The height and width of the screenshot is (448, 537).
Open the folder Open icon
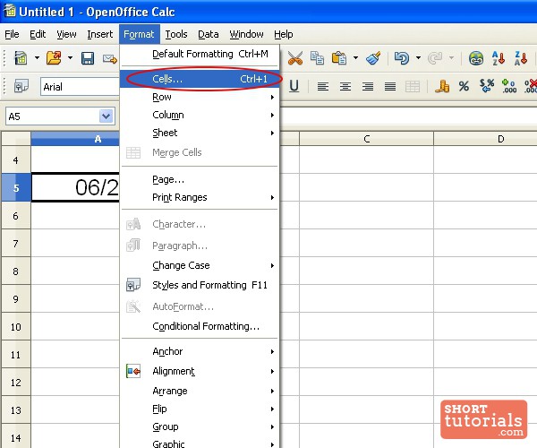(54, 58)
